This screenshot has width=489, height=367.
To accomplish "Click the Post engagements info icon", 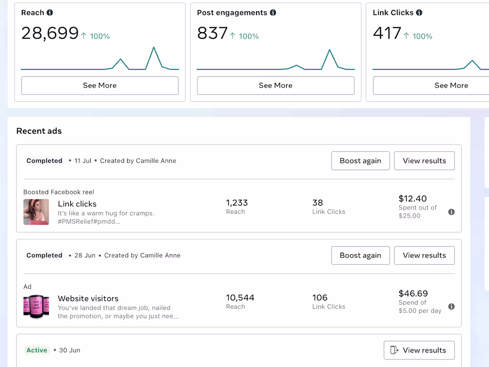I will (x=273, y=12).
